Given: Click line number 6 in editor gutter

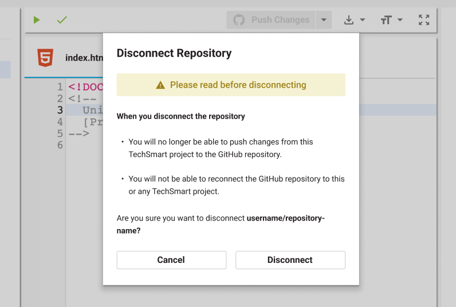Looking at the screenshot, I should coord(60,145).
